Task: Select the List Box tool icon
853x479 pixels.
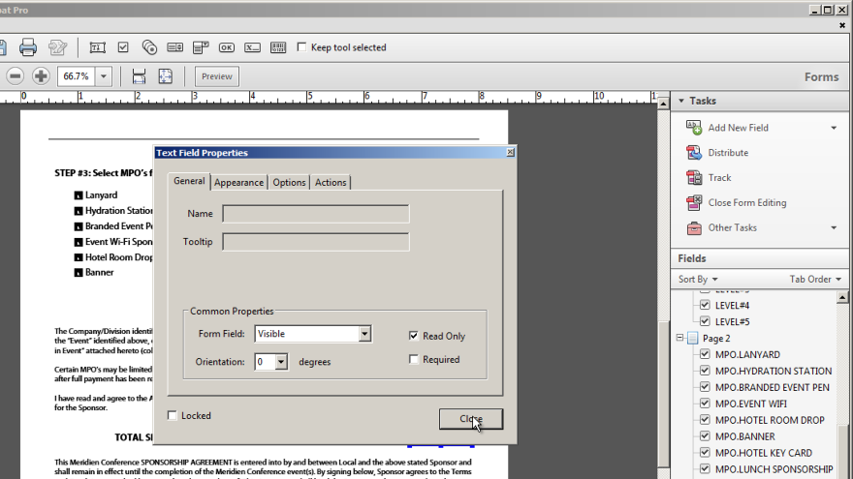Action: (x=174, y=47)
